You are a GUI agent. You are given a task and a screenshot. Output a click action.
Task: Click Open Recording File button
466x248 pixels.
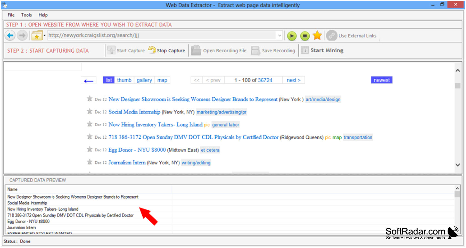(219, 51)
